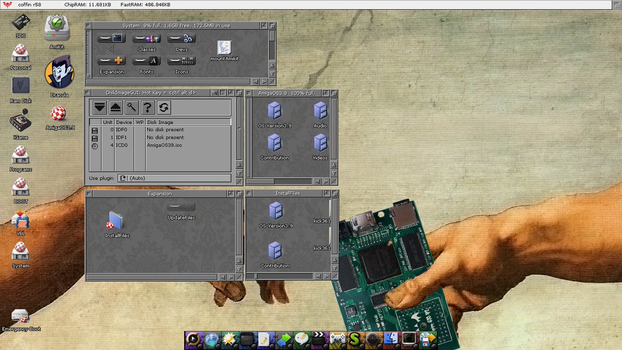Open InstallFiles folder in Expansion window
The width and height of the screenshot is (622, 350).
(x=117, y=225)
